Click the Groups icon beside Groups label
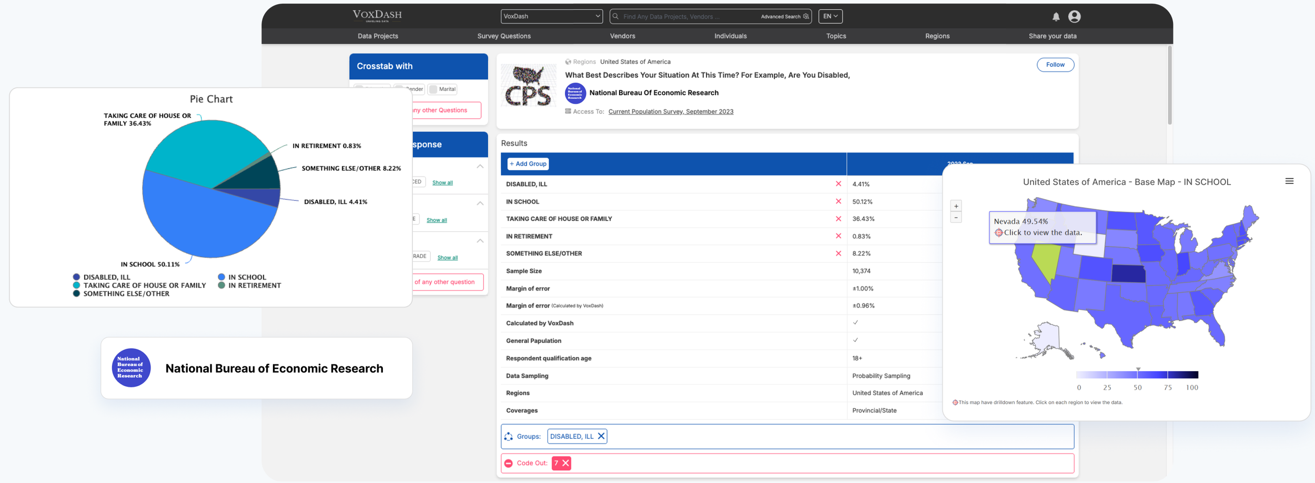This screenshot has width=1315, height=483. (509, 436)
